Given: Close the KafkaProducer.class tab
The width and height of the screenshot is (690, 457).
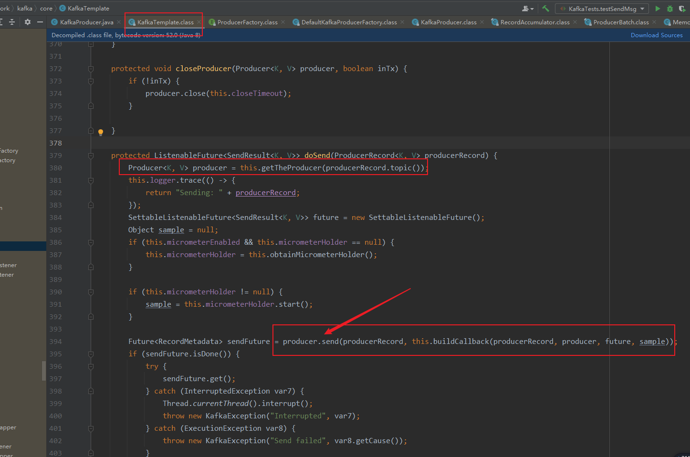Looking at the screenshot, I should tap(482, 22).
